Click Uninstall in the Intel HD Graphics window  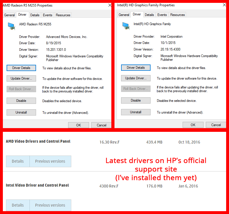[136, 112]
